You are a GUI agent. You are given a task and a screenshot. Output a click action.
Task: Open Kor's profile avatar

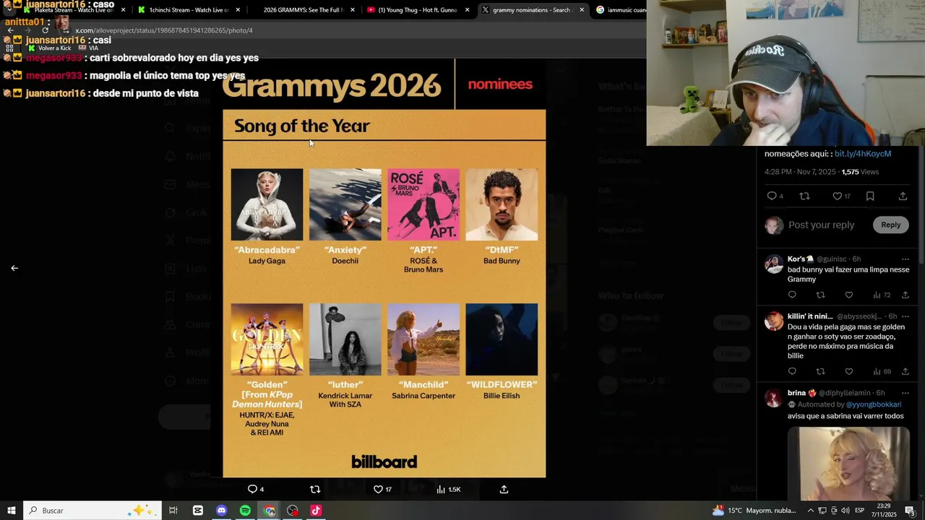point(774,264)
